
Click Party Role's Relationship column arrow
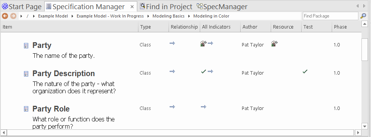[x=172, y=107]
